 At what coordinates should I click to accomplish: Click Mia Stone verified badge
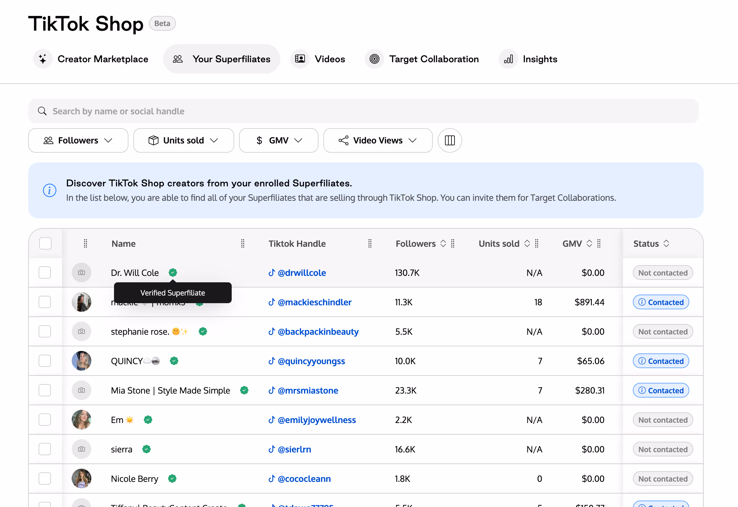tap(244, 390)
